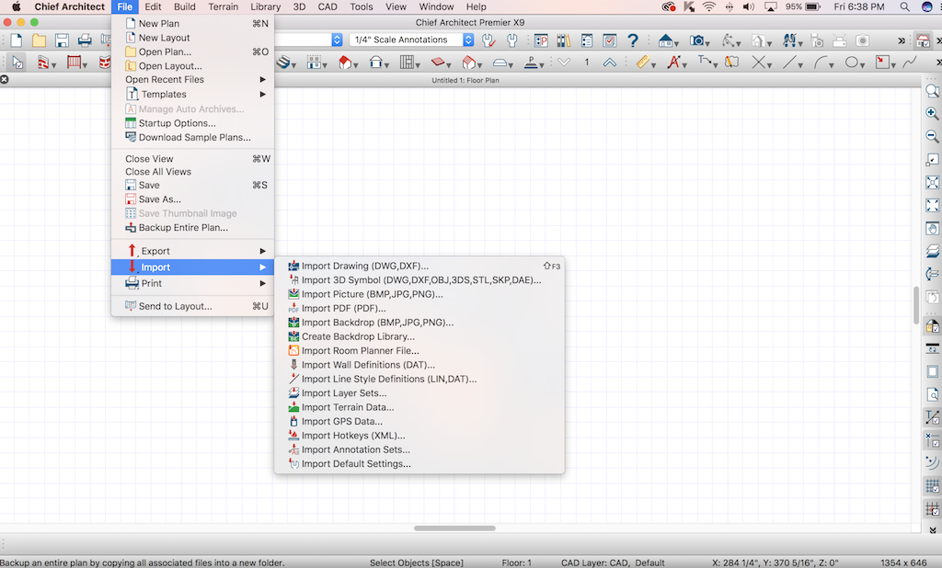Select the Pan Window hand icon

(932, 229)
